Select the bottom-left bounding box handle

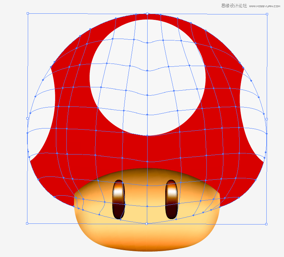pyautogui.click(x=27, y=223)
